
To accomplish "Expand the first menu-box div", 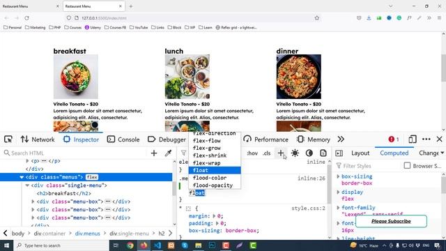I will [x=33, y=201].
